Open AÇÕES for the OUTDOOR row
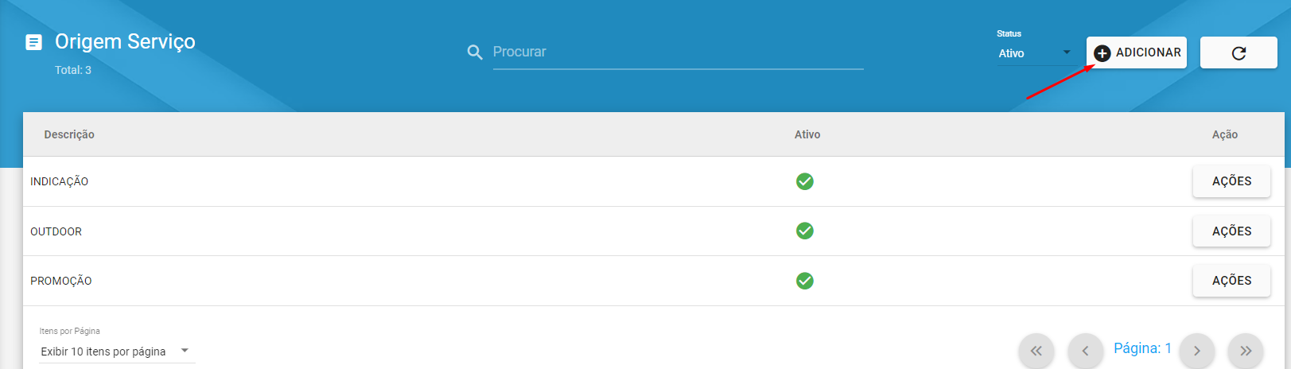 (1231, 231)
